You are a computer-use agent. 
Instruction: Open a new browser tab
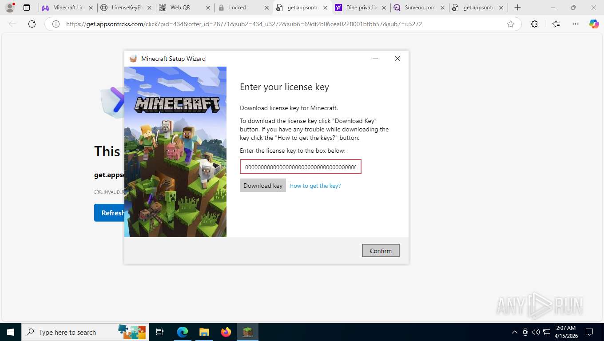tap(517, 8)
